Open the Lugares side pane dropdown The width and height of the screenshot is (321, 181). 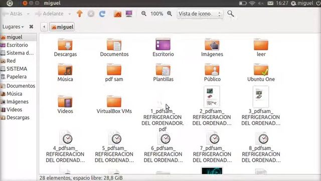tap(13, 27)
